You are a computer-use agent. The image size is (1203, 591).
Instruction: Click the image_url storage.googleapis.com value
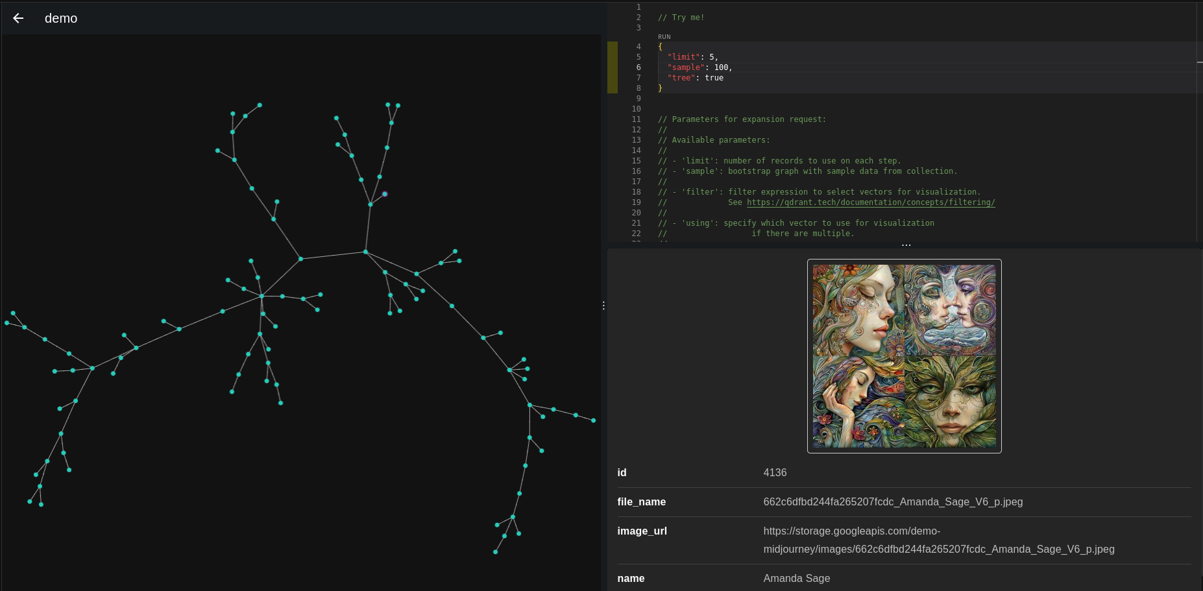point(939,540)
